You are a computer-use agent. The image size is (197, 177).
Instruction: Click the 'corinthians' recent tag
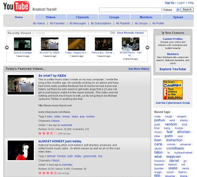(x=175, y=148)
